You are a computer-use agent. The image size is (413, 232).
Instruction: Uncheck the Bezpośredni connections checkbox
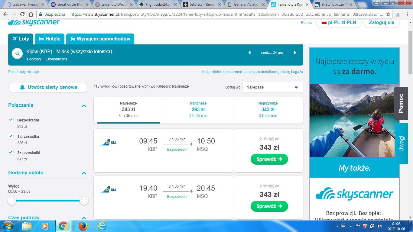[11, 120]
